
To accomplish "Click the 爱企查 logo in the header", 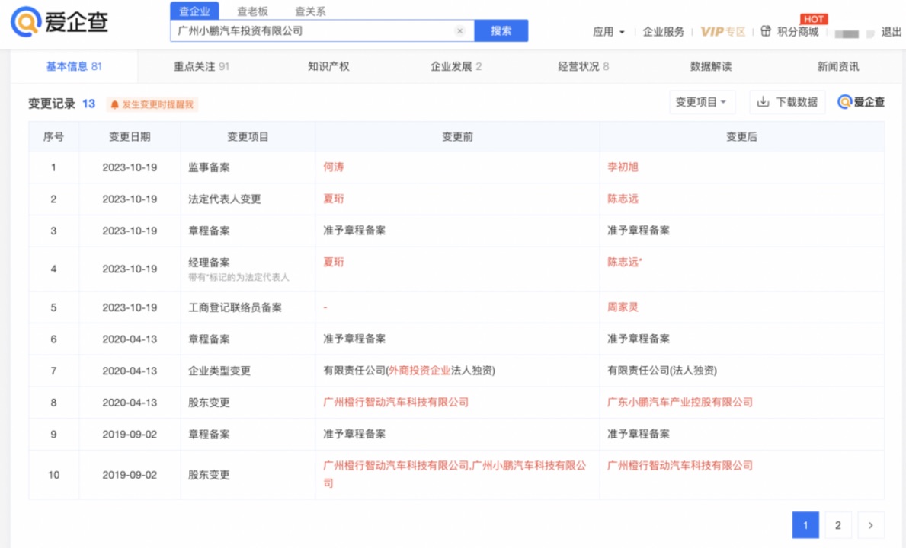I will (59, 22).
